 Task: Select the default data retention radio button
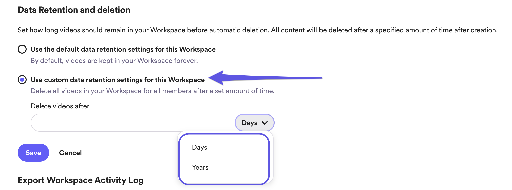pos(22,49)
